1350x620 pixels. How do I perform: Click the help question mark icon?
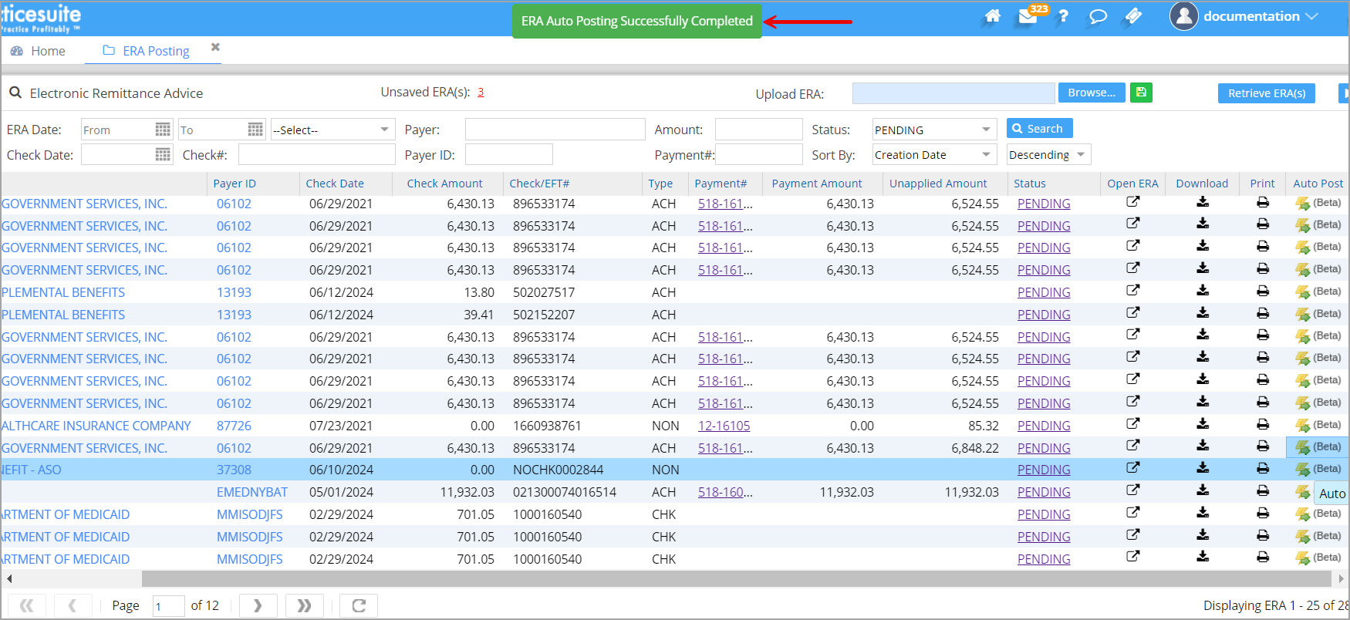(1063, 16)
